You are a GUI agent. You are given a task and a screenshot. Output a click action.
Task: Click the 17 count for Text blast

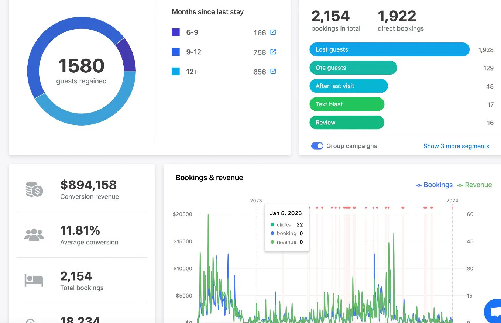[491, 104]
